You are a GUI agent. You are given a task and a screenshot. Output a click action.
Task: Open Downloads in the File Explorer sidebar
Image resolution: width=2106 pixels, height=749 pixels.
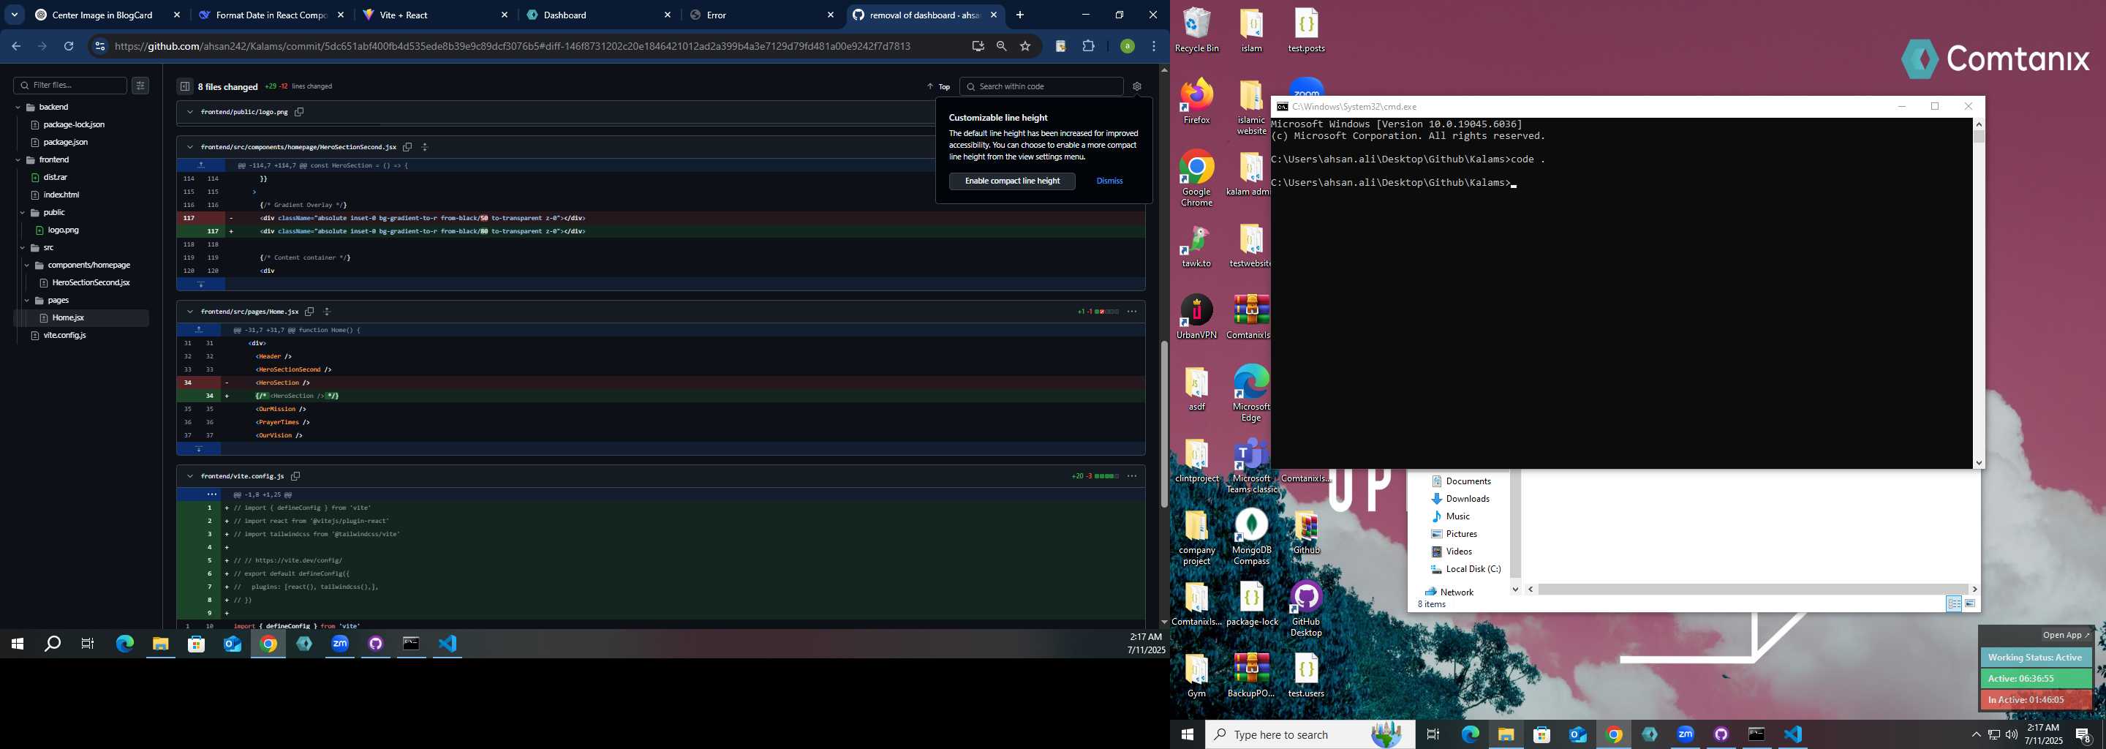click(1467, 499)
